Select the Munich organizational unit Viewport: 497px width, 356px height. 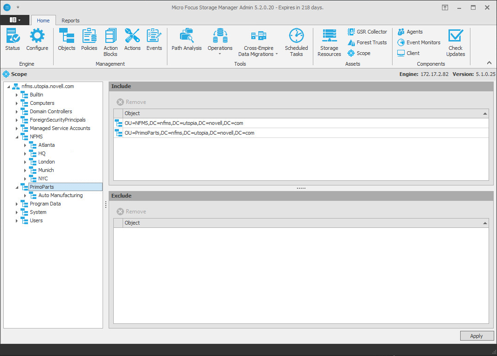(46, 170)
